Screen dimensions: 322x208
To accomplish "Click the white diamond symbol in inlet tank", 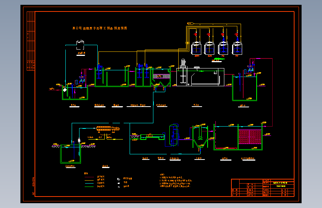I will (65, 90).
